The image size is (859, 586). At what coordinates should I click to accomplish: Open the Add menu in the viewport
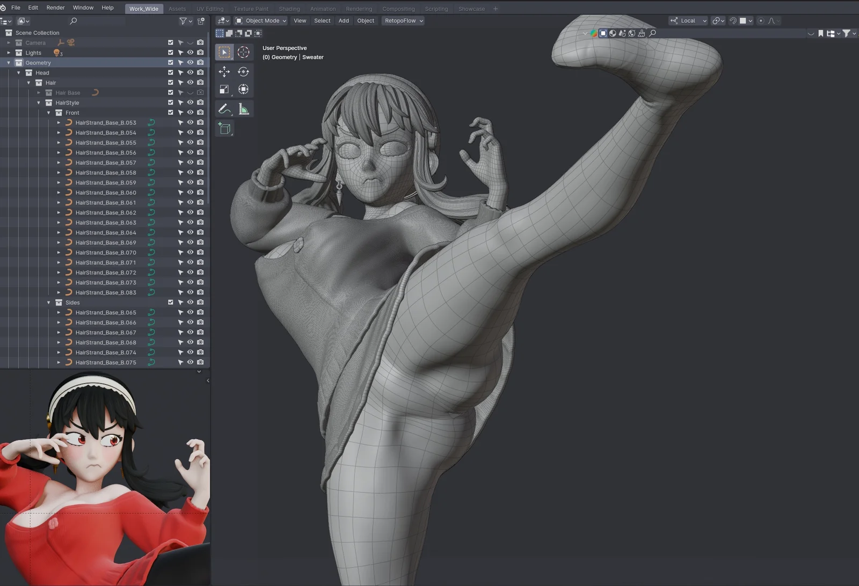pos(343,20)
